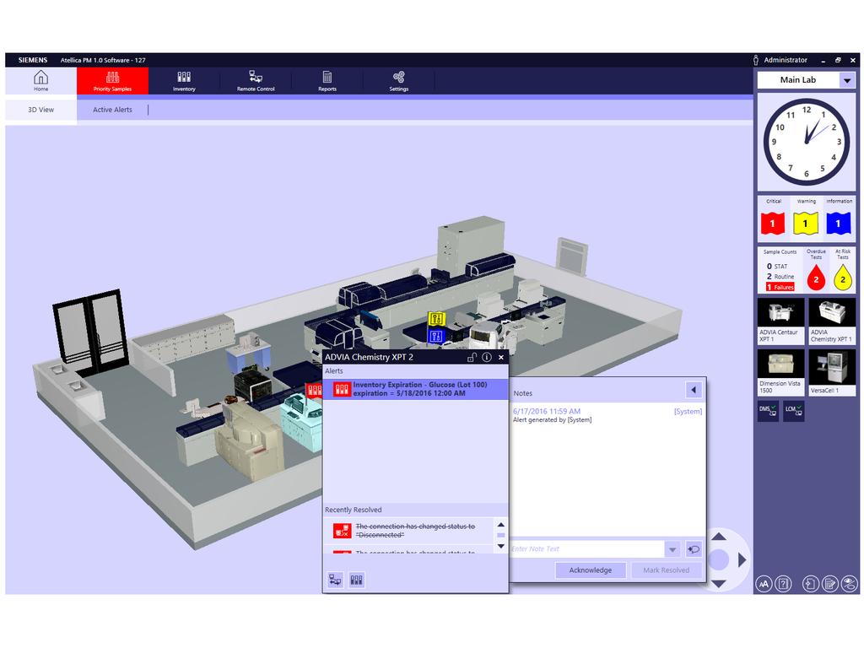Go to the Home screen

pyautogui.click(x=40, y=80)
